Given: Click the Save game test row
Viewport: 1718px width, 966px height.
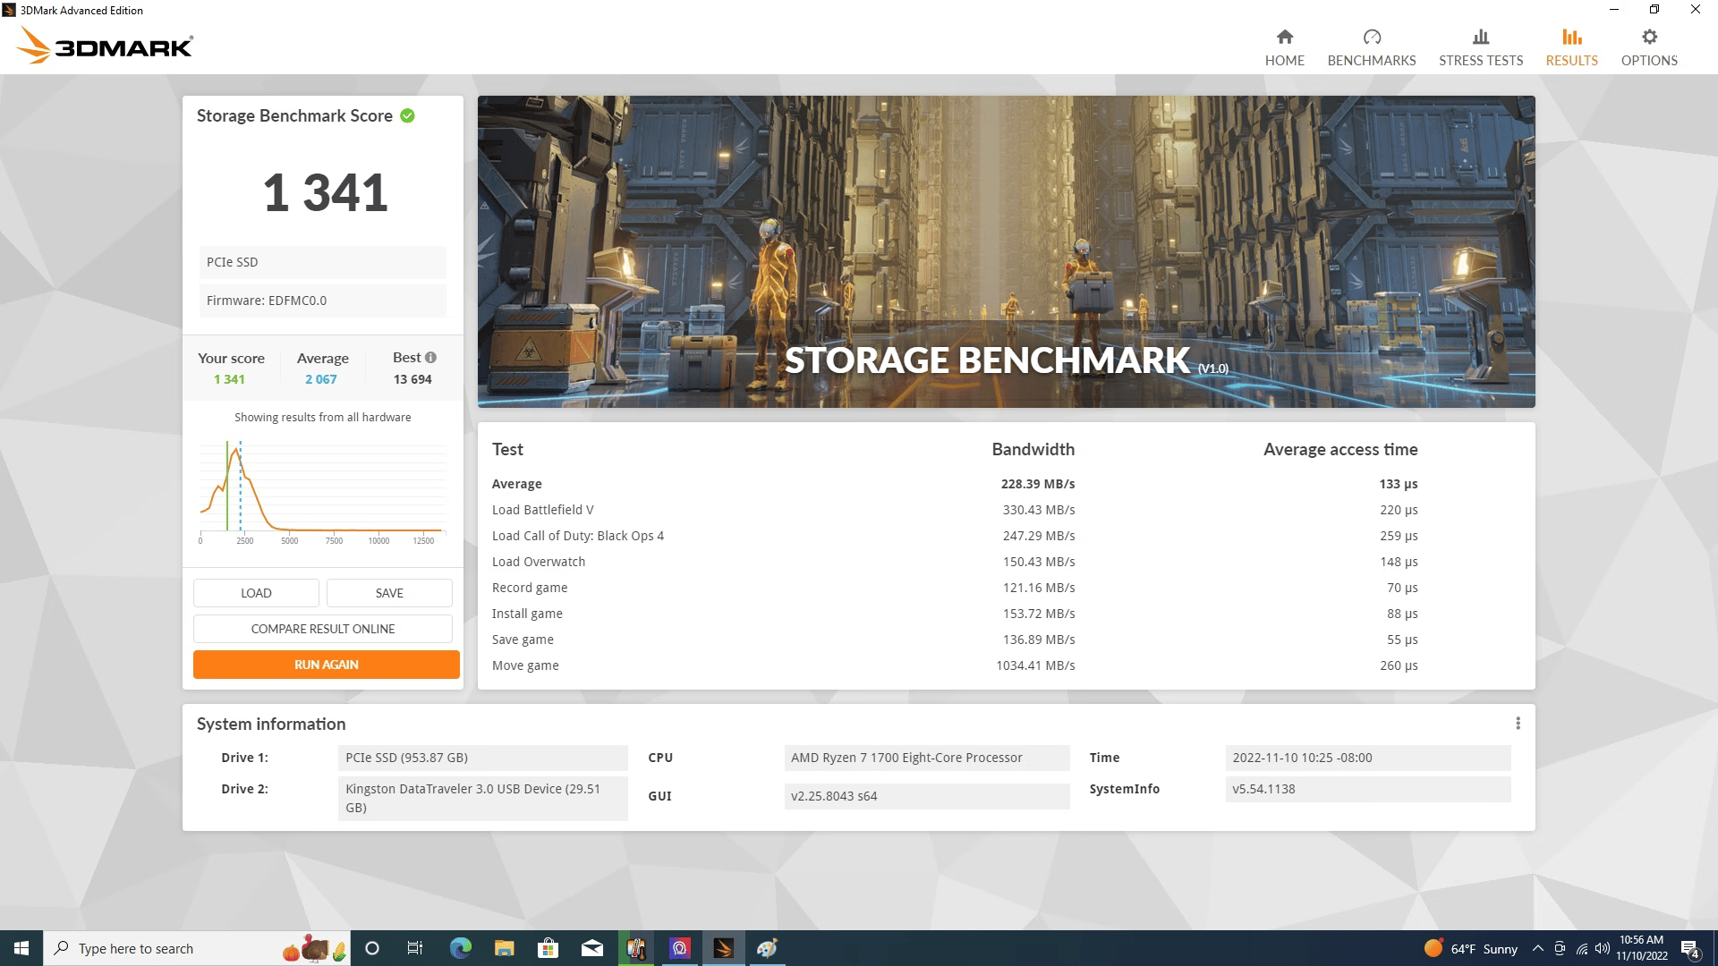Looking at the screenshot, I should [x=955, y=640].
